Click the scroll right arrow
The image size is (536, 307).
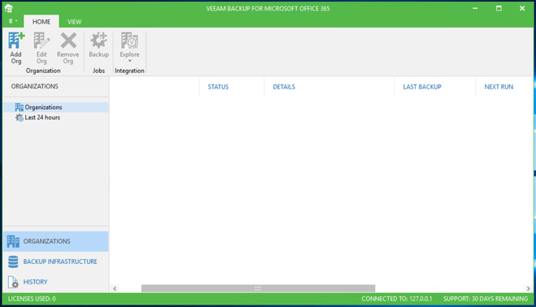click(x=528, y=288)
